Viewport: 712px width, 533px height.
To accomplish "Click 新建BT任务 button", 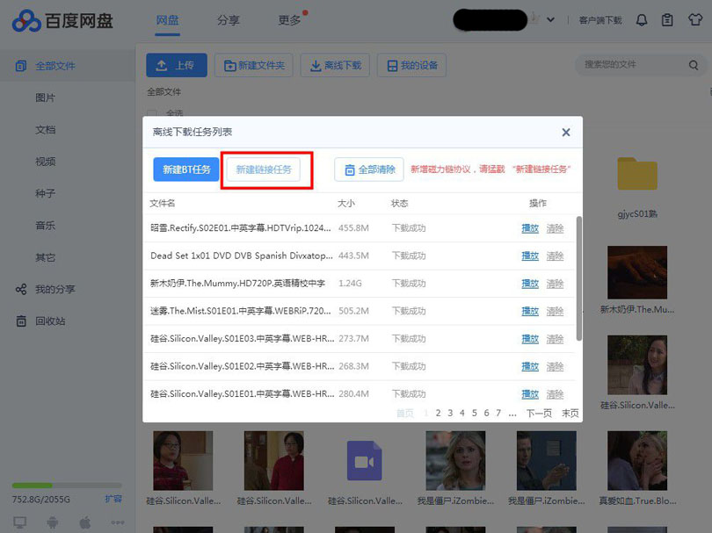I will coord(186,169).
